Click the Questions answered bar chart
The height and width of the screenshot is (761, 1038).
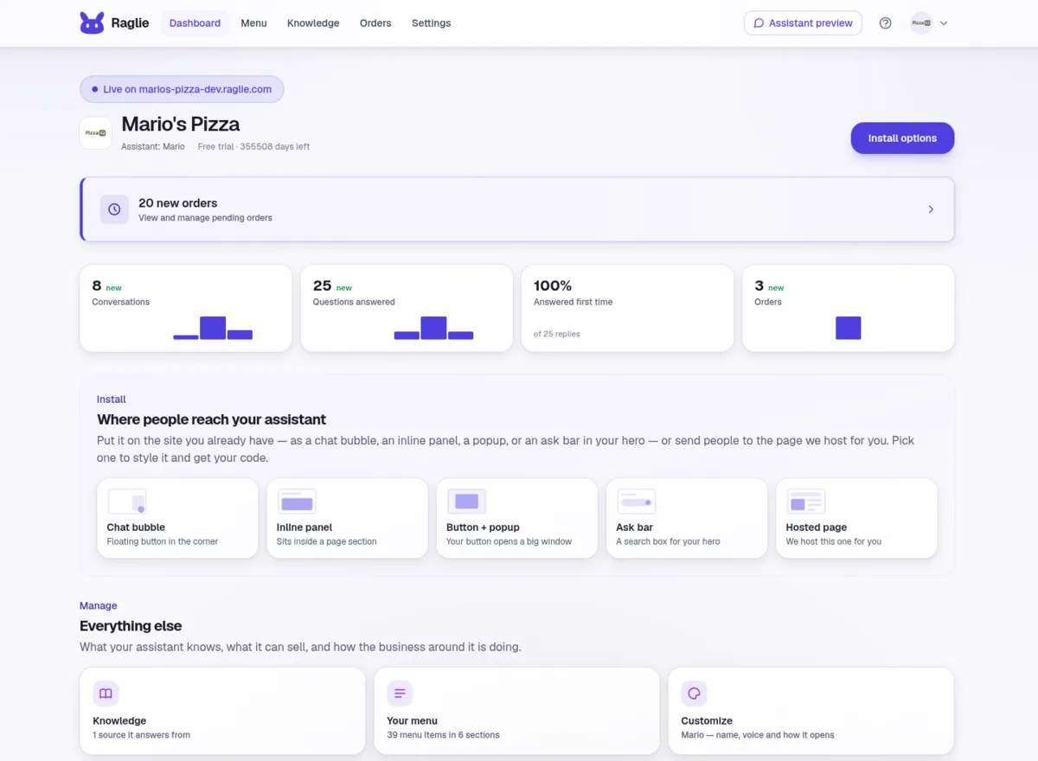click(x=433, y=328)
